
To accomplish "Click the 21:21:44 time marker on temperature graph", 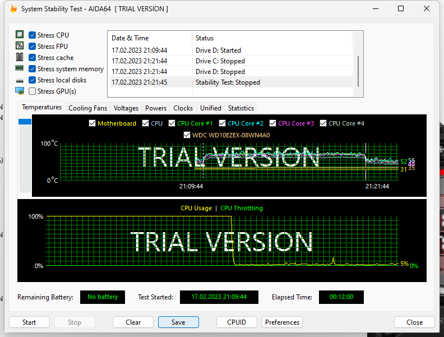I will (x=377, y=186).
